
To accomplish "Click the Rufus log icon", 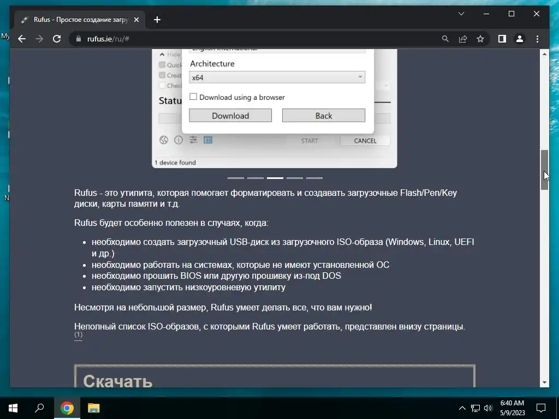I will tap(208, 140).
